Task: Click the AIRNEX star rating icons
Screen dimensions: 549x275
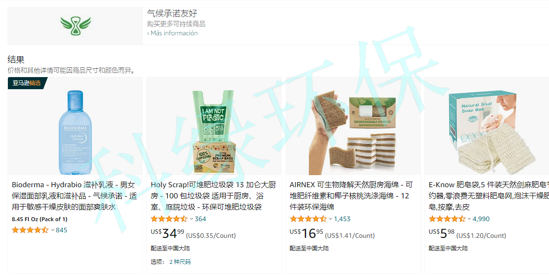Action: point(308,219)
